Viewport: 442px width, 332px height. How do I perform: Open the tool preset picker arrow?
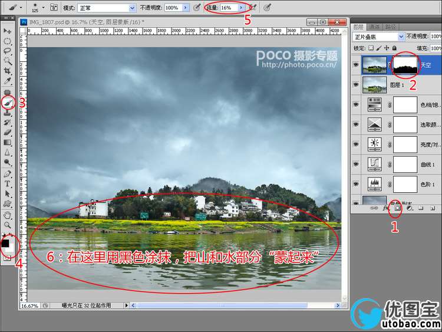point(21,8)
